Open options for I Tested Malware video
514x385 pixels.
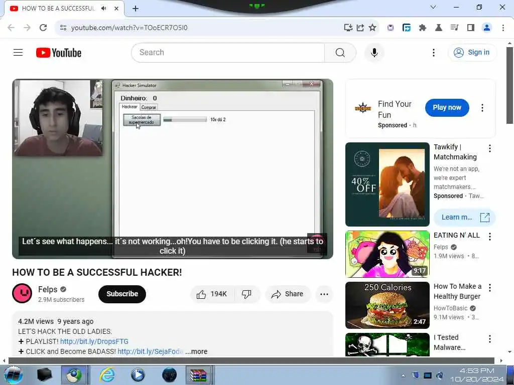click(490, 338)
